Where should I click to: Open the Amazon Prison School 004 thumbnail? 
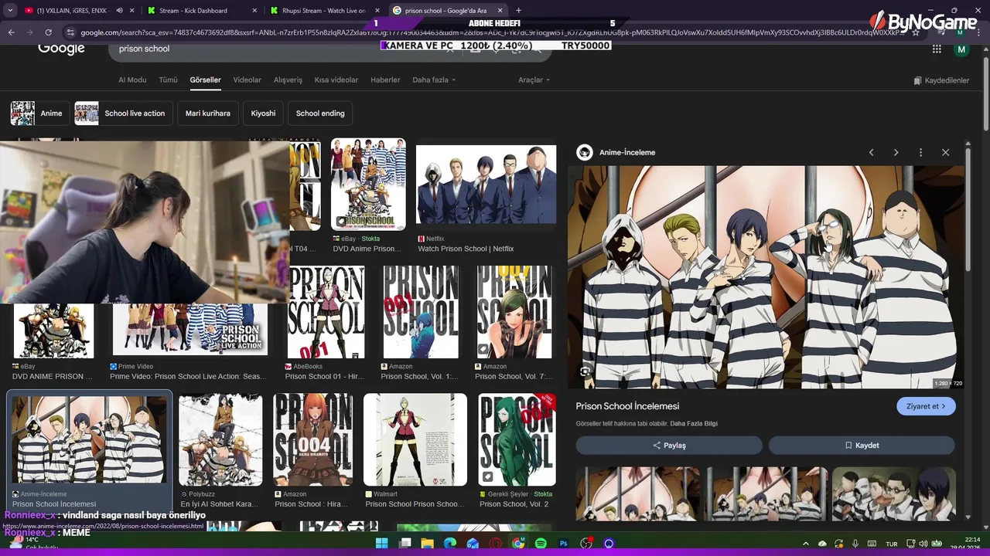[312, 440]
